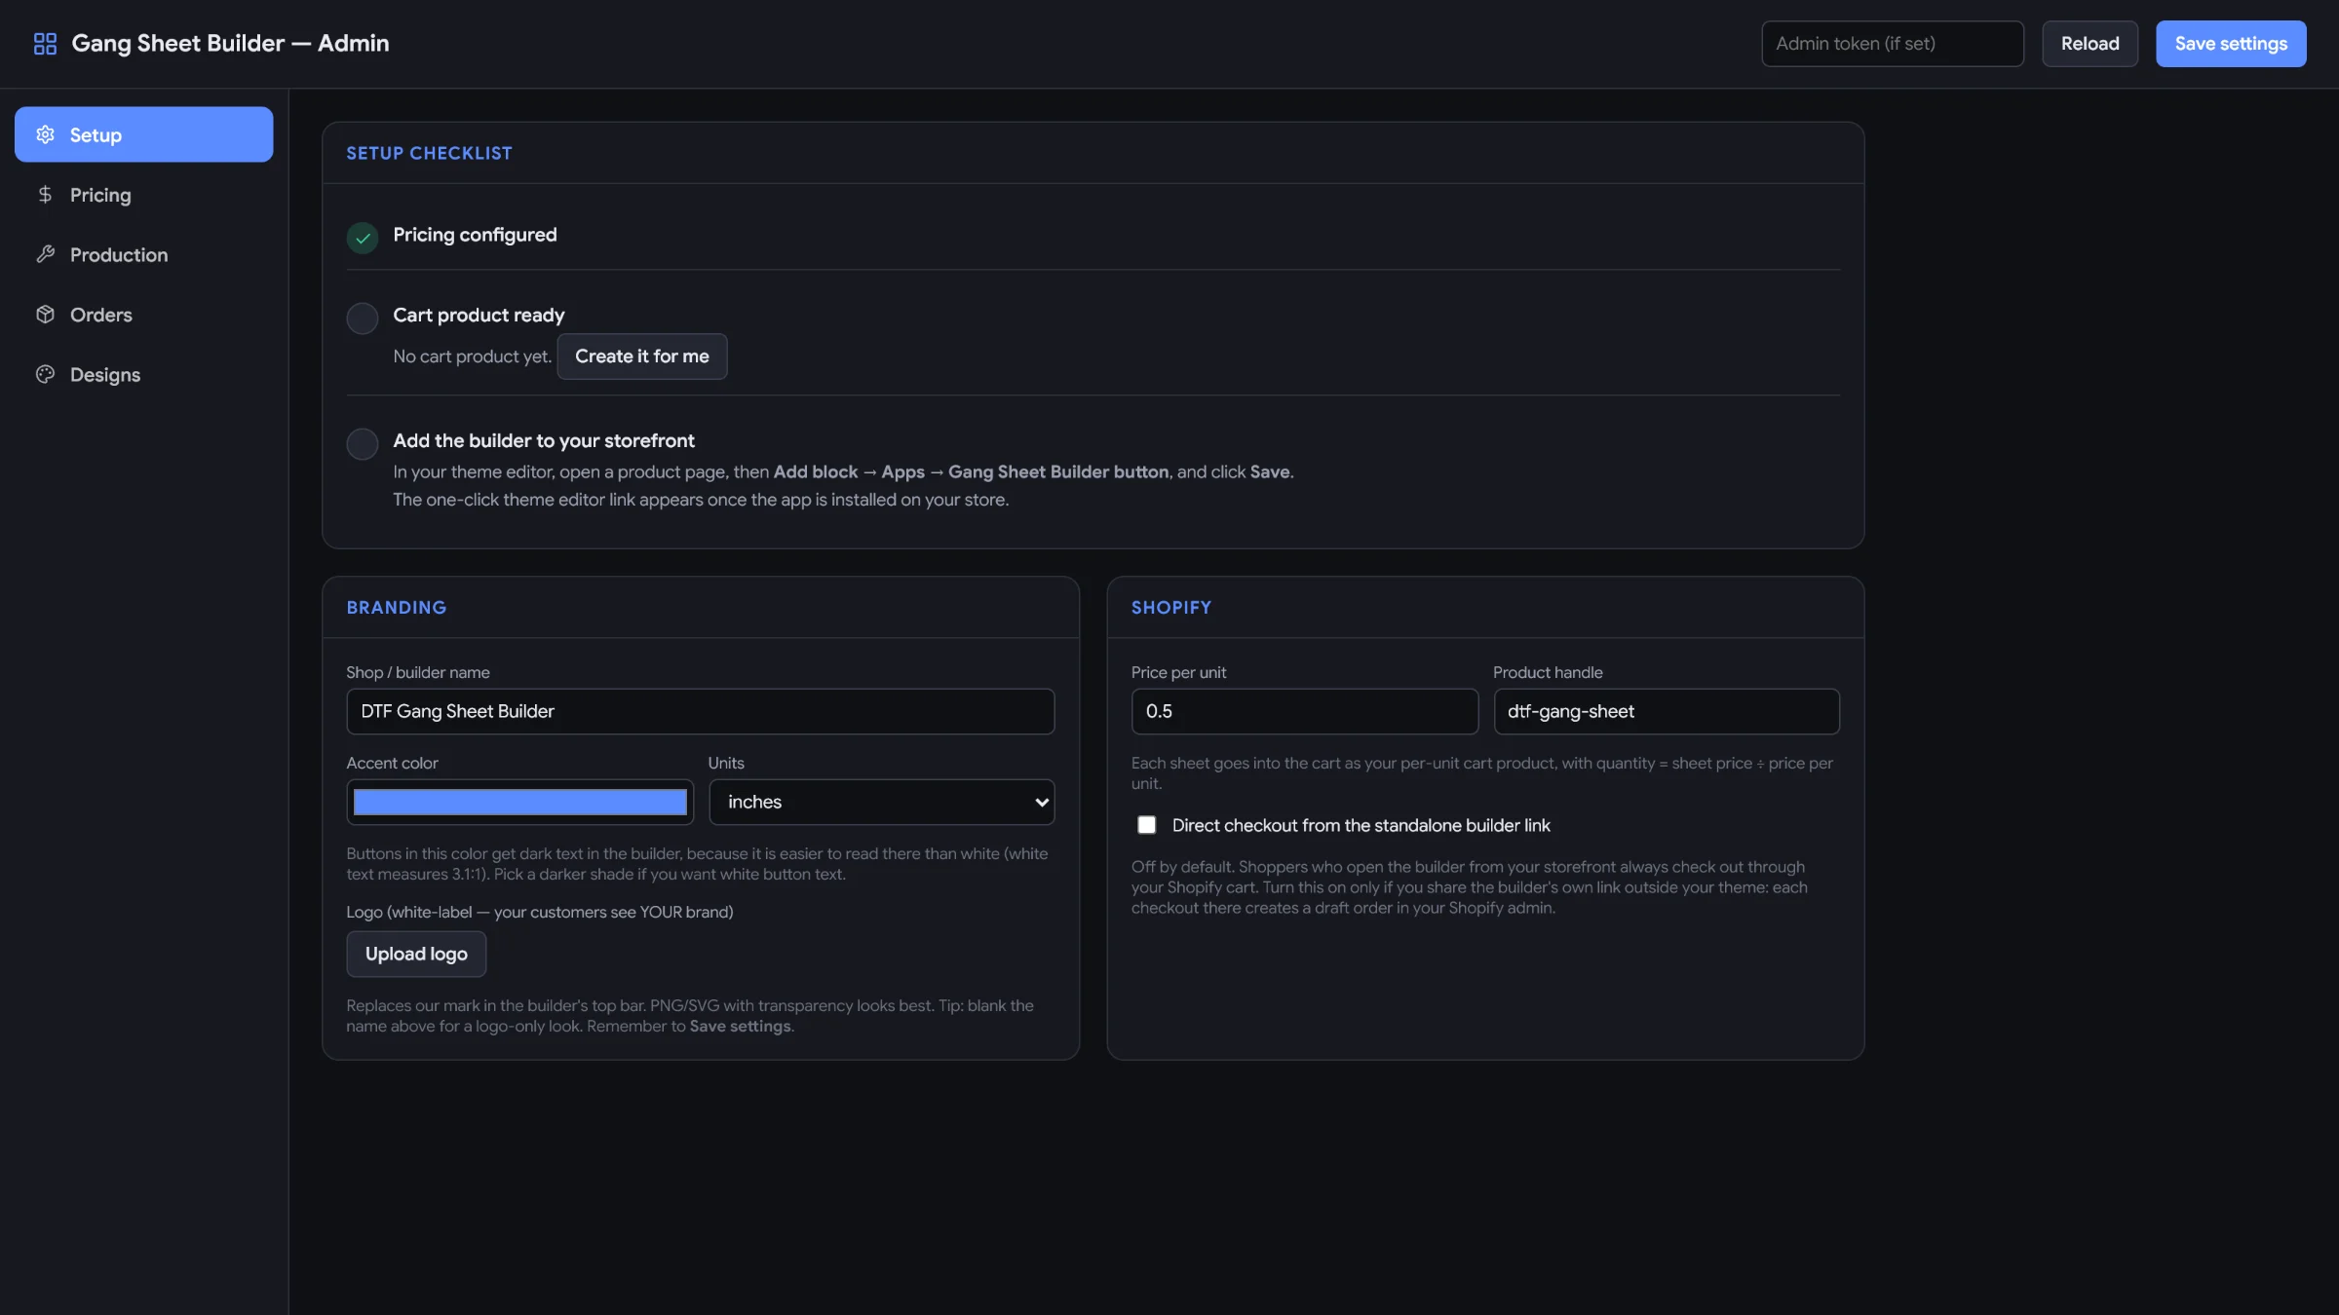Click the status circle for Add the builder to storefront

[x=363, y=443]
